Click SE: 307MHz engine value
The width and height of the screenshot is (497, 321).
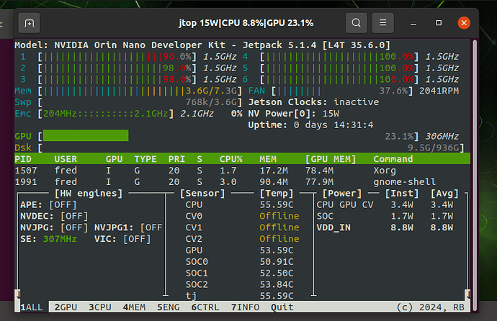coord(48,239)
